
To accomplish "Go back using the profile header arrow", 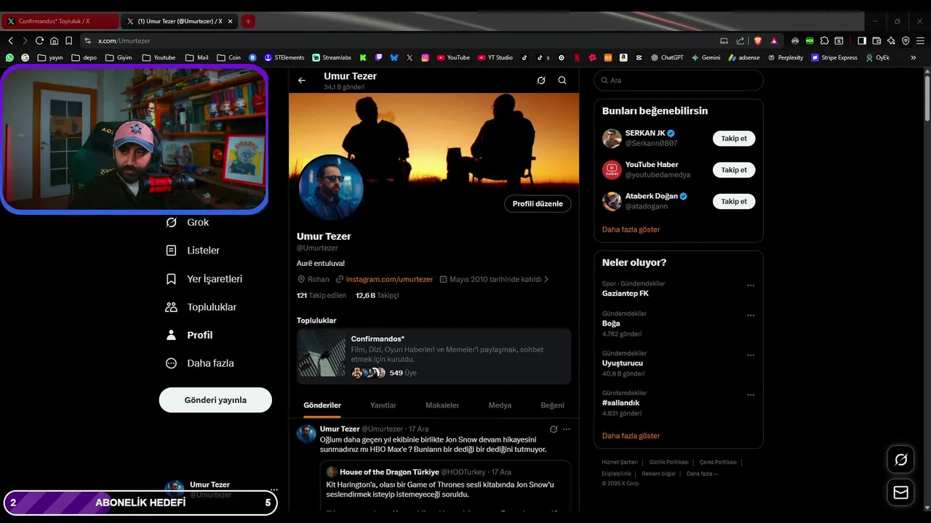I will [302, 81].
